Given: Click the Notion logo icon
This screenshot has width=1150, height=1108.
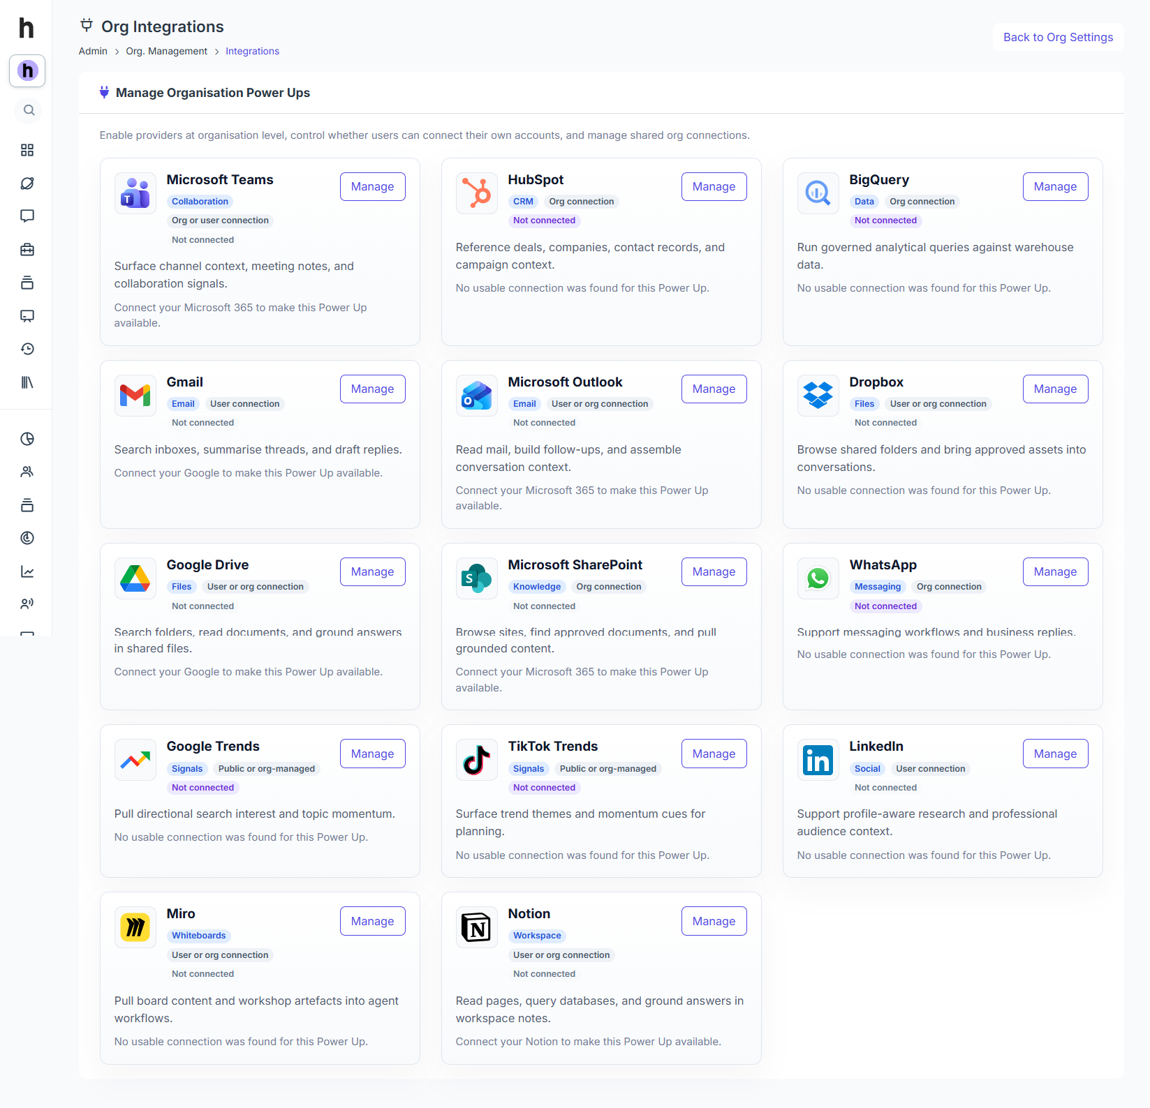Looking at the screenshot, I should 477,927.
